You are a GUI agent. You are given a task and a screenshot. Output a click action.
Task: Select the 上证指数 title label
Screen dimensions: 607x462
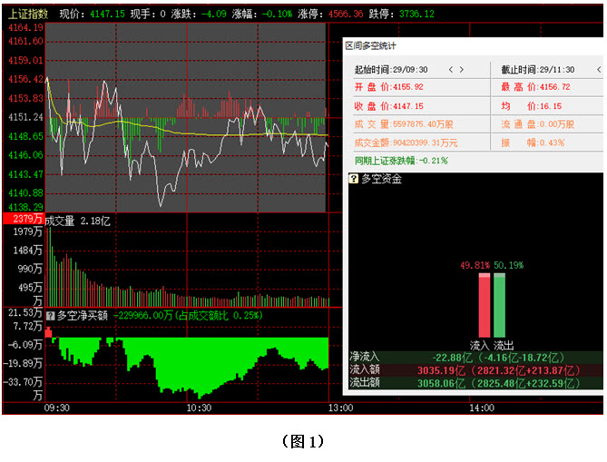tap(27, 15)
